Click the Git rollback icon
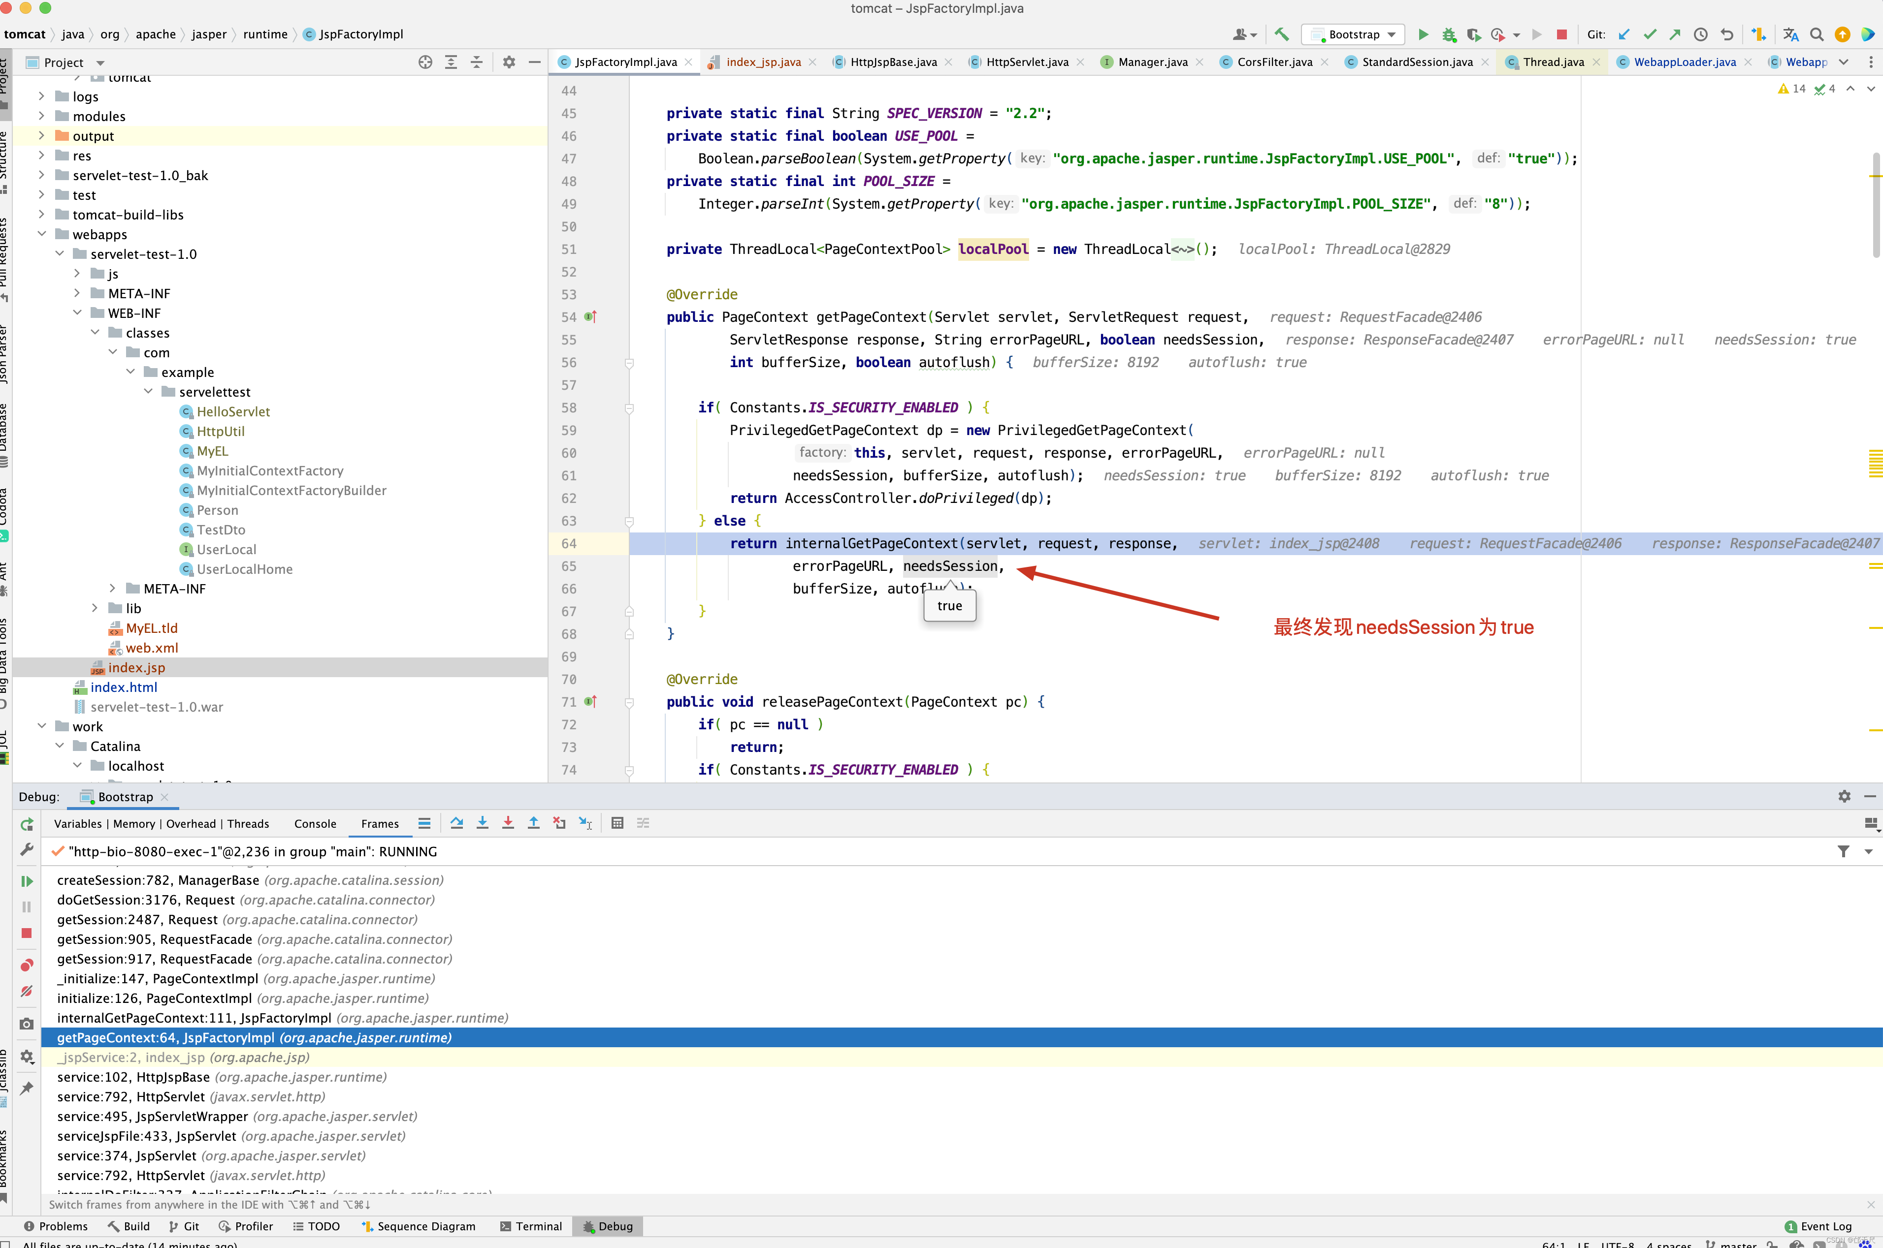The image size is (1883, 1248). (x=1726, y=34)
